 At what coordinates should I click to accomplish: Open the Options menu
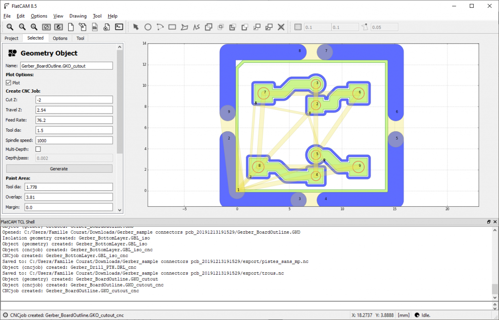coord(39,16)
